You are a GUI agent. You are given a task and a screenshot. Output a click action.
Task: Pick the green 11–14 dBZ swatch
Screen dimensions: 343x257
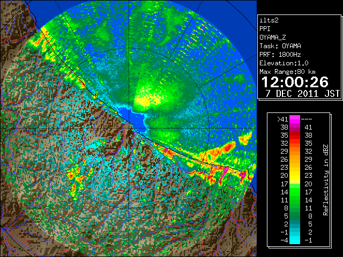295,200
